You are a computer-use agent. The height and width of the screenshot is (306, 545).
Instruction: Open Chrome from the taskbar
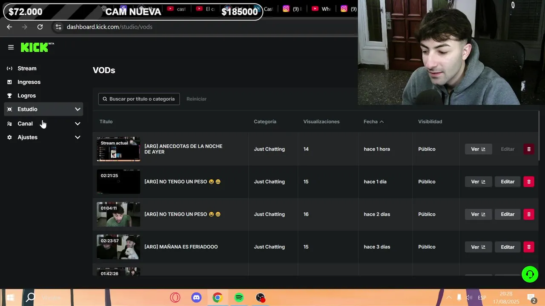pyautogui.click(x=218, y=298)
